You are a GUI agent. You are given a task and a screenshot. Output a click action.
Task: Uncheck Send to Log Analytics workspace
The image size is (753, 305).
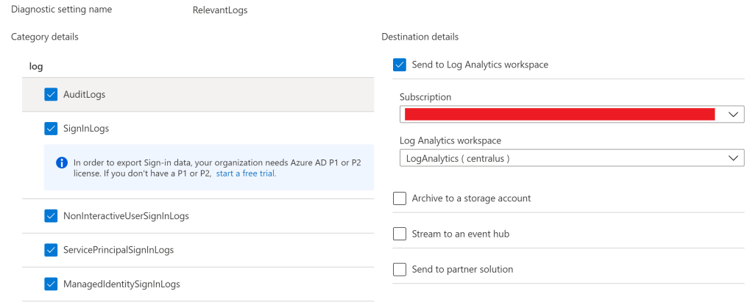400,65
